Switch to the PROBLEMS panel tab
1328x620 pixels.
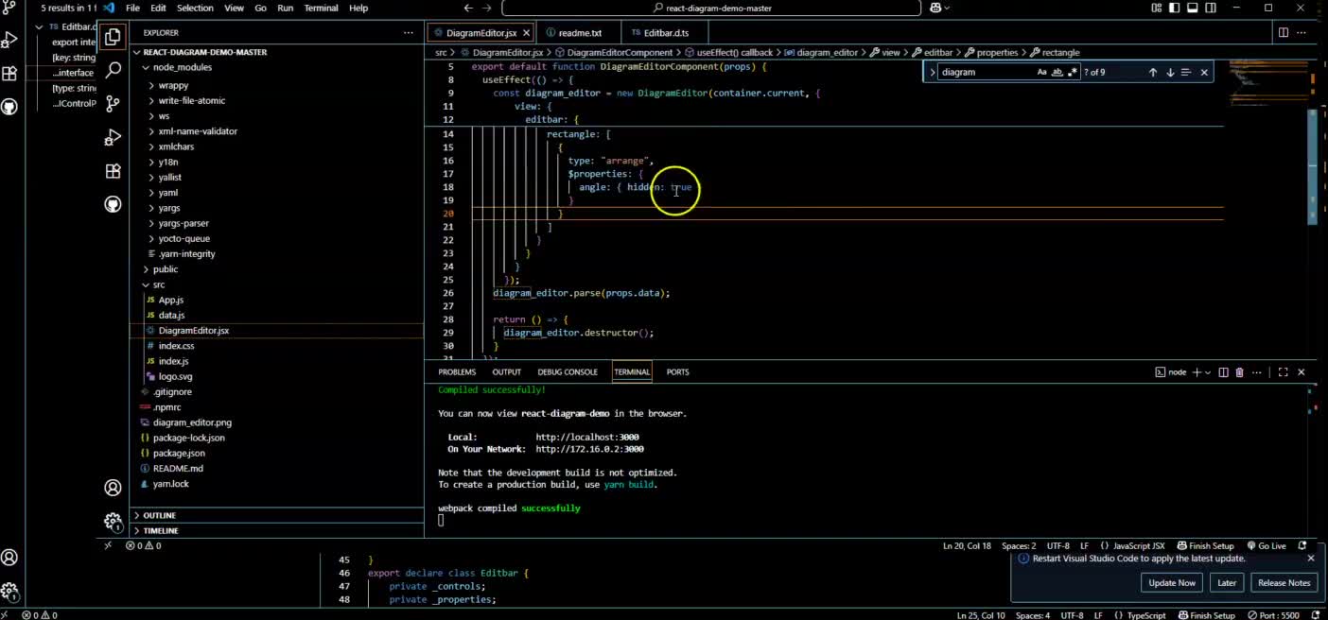(457, 372)
